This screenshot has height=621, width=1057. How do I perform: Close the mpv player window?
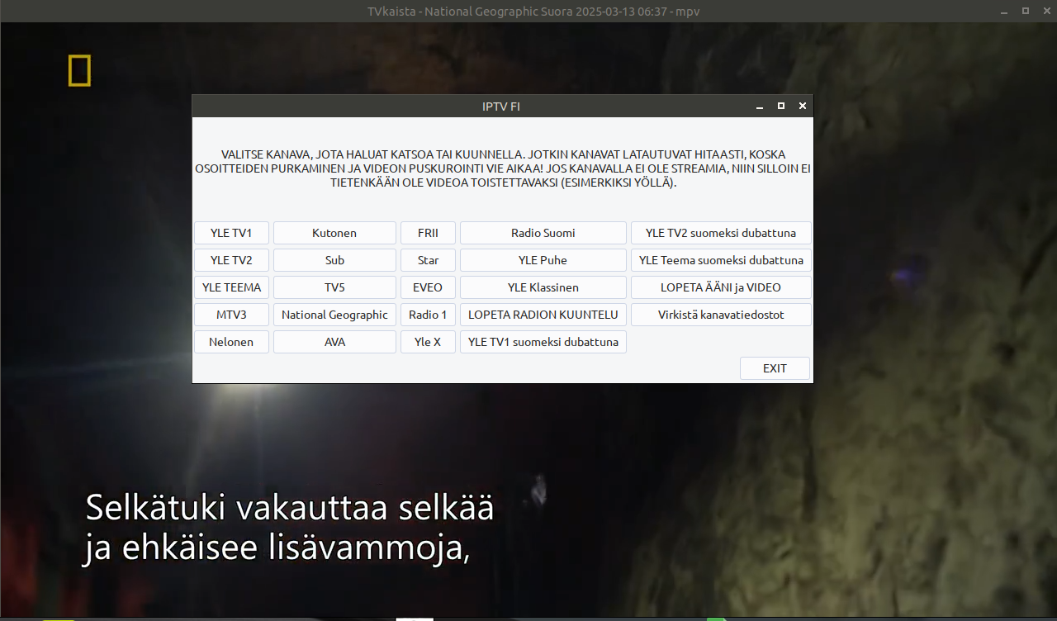tap(1045, 12)
